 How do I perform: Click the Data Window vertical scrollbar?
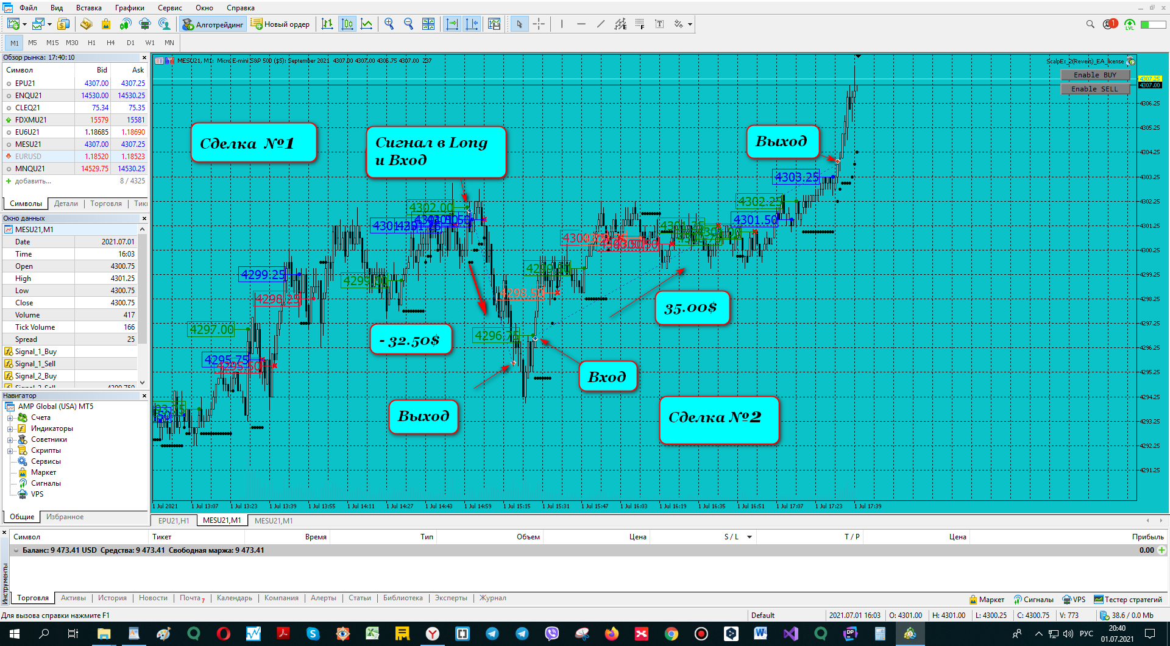coord(143,306)
